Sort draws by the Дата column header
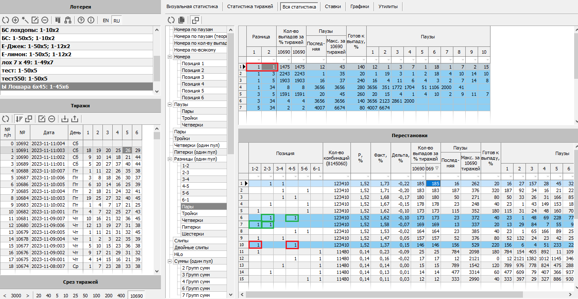The image size is (578, 299). tap(49, 132)
